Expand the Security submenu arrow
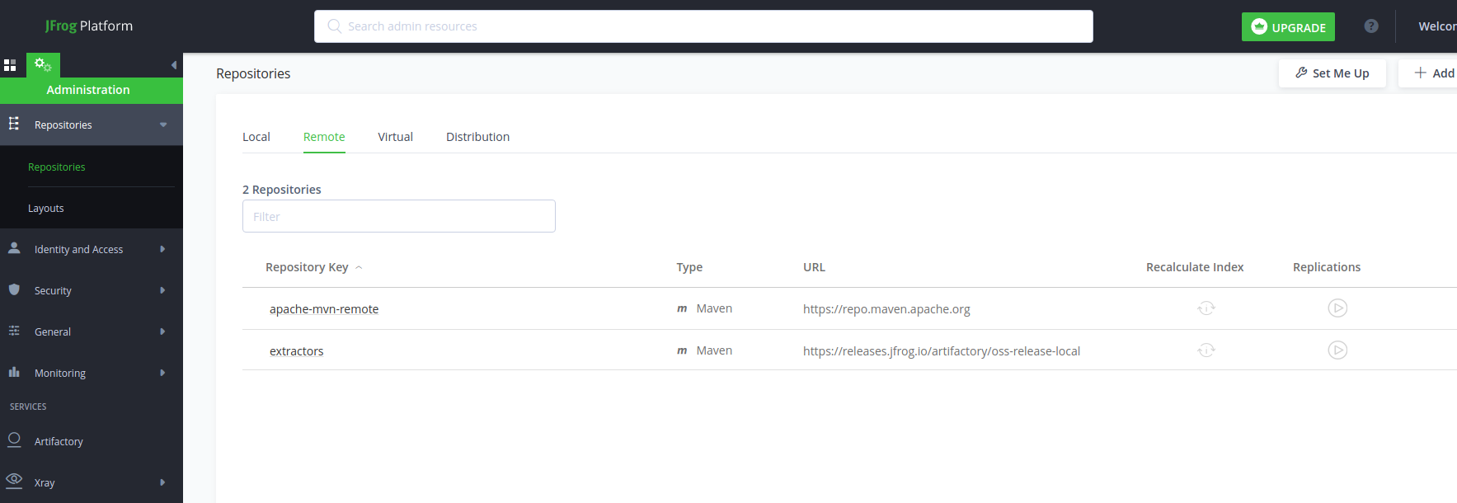This screenshot has height=503, width=1457. pyautogui.click(x=162, y=290)
